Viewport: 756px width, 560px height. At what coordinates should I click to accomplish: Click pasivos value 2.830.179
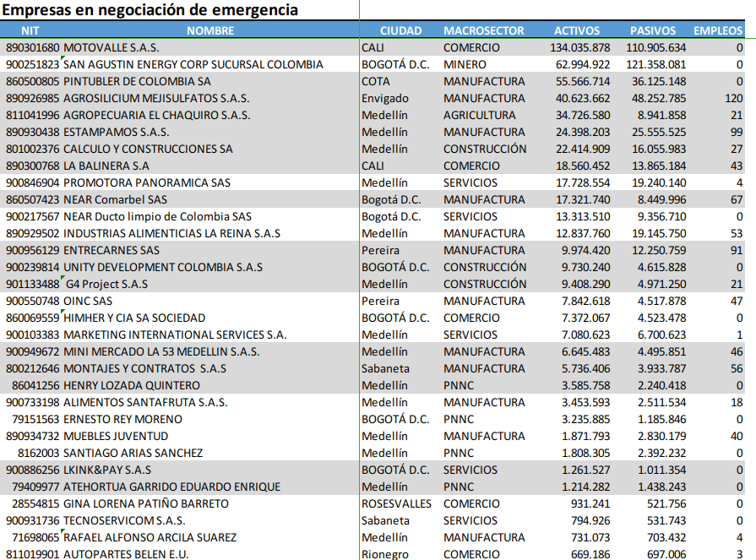662,436
